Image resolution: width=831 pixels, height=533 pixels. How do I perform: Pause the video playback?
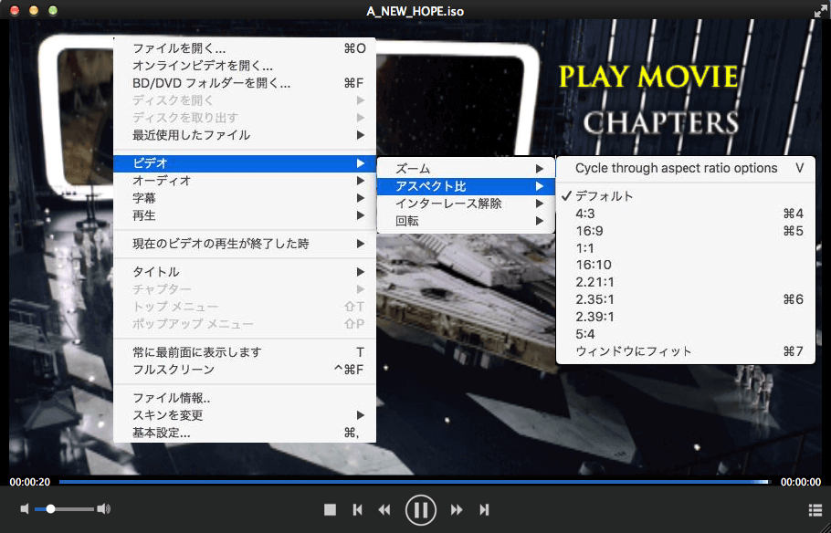[421, 509]
